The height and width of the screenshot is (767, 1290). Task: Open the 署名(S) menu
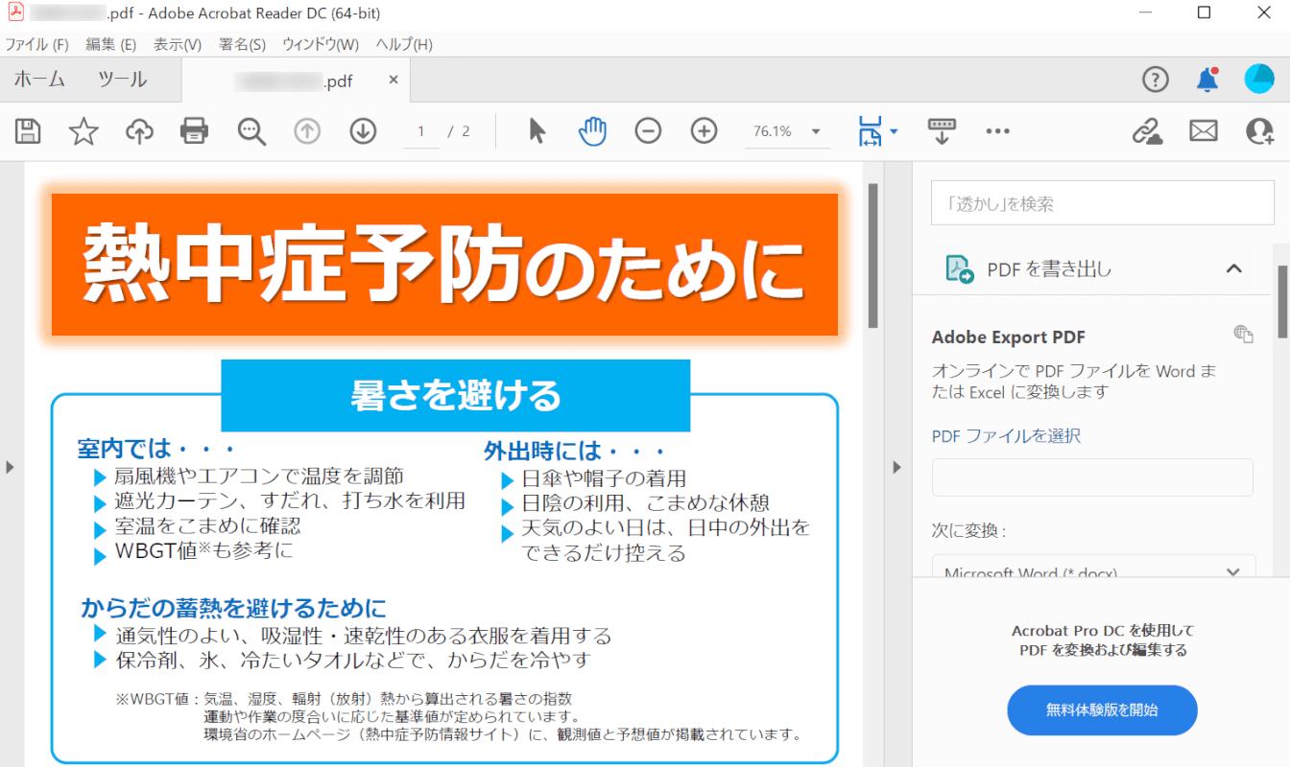point(243,45)
